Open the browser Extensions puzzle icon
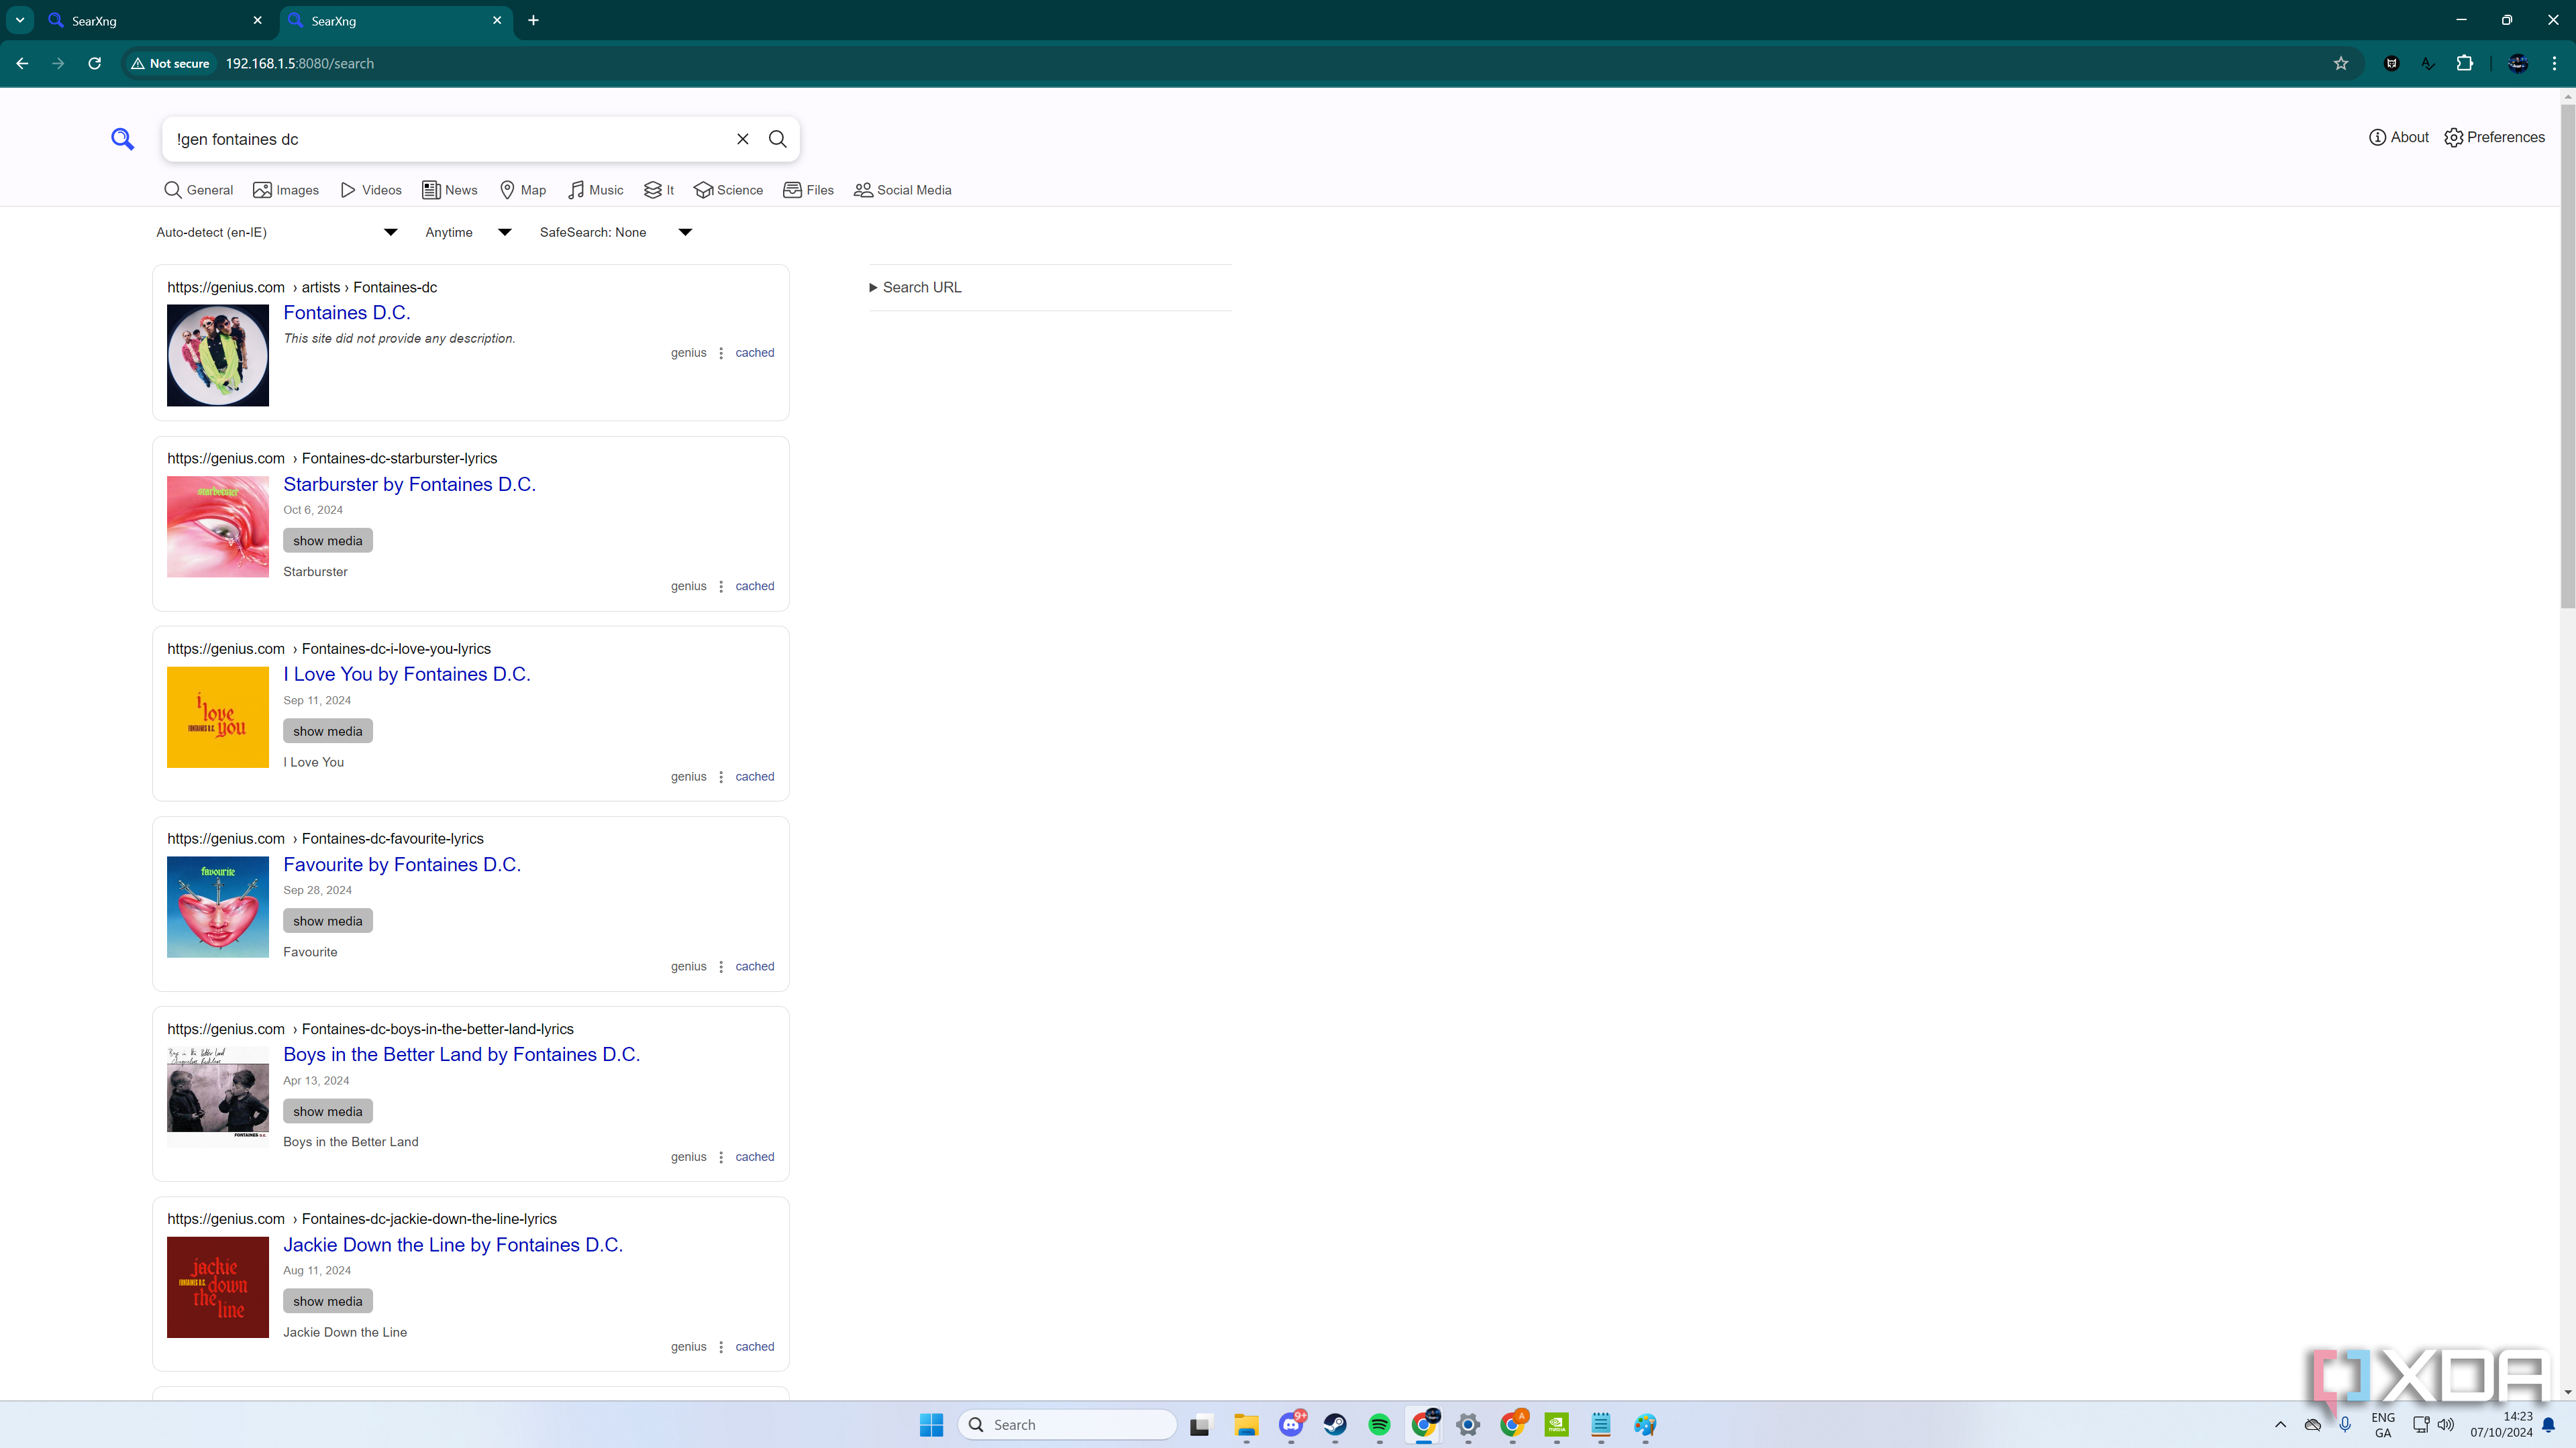Screen dimensions: 2576x1448 tap(2465, 63)
